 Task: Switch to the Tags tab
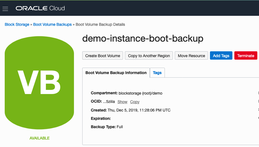tap(157, 73)
